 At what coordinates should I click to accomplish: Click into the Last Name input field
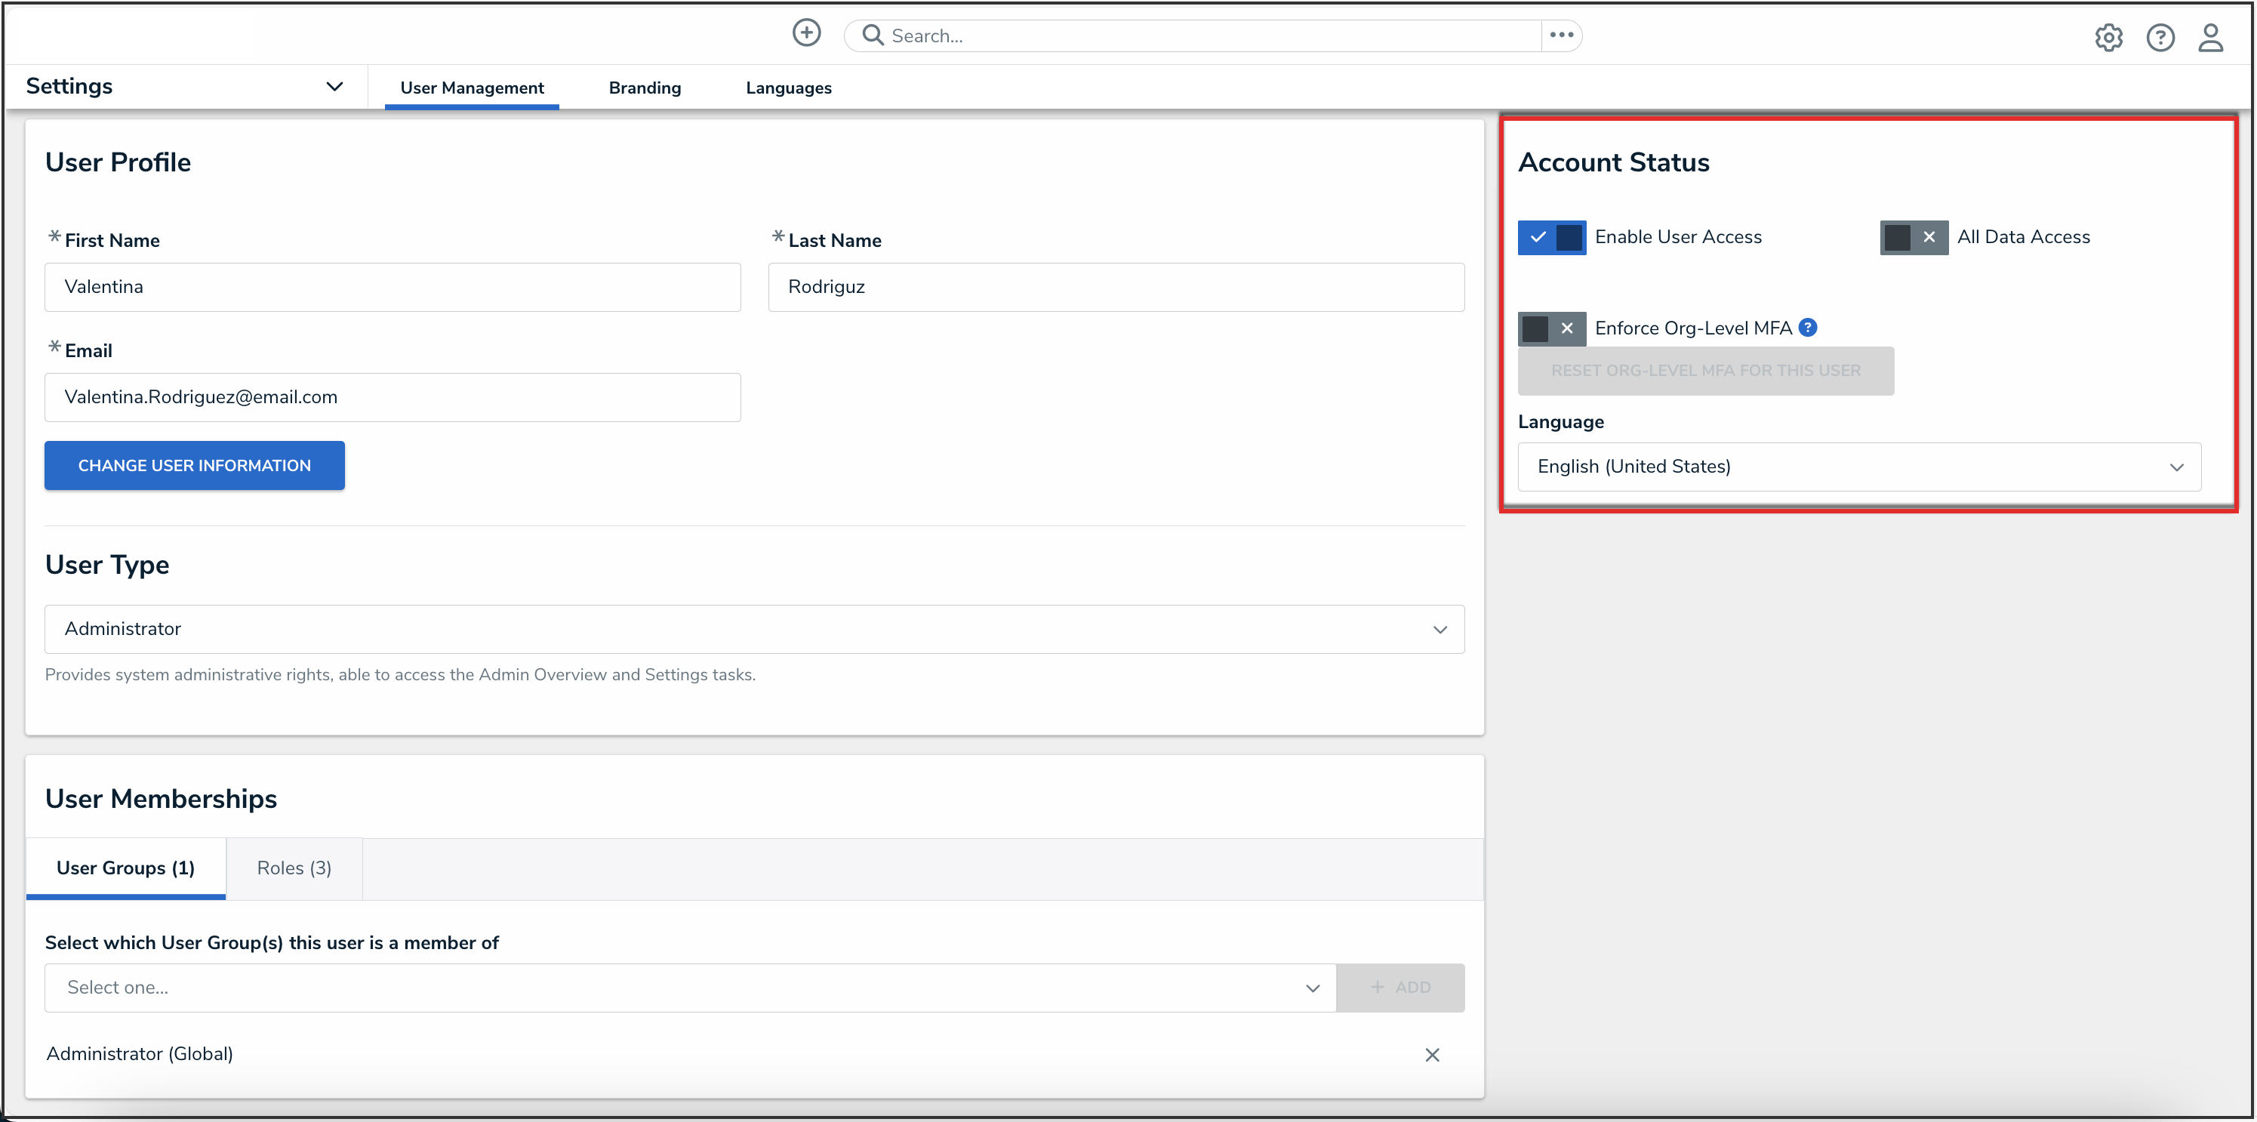coord(1116,288)
